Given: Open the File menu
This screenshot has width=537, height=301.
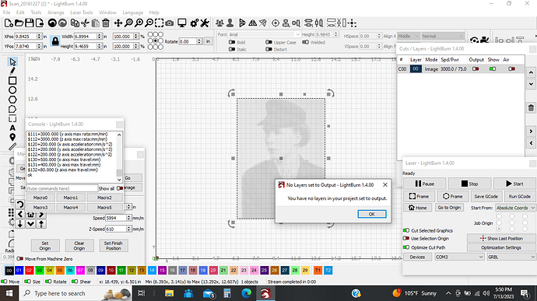Looking at the screenshot, I should point(6,12).
